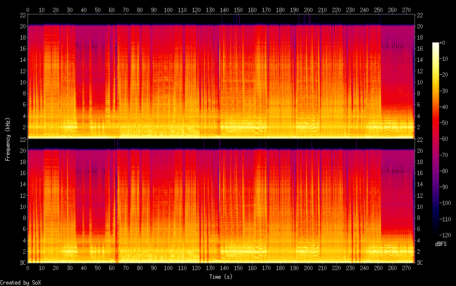The image size is (456, 286).
Task: Click the 'Created by SoX' watermark text
Action: click(x=17, y=283)
